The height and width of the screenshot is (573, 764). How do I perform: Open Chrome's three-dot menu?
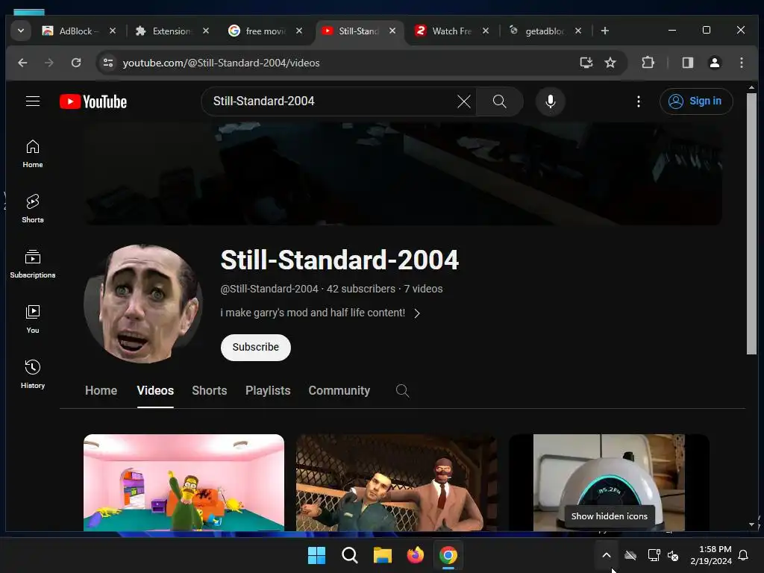pos(742,63)
